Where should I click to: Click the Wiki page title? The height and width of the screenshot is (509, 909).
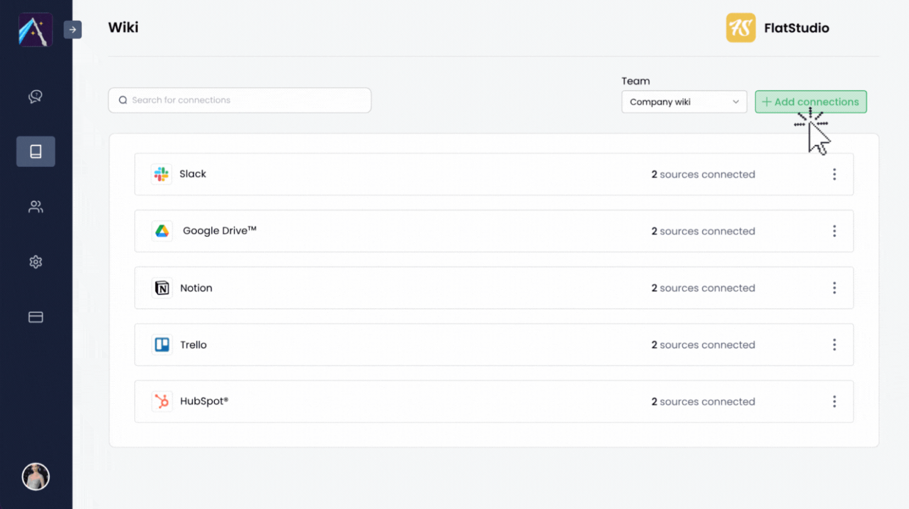click(123, 27)
